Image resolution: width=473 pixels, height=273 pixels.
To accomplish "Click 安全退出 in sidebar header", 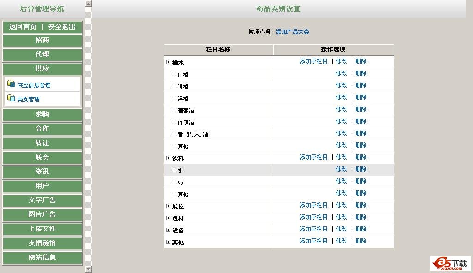I will 62,27.
